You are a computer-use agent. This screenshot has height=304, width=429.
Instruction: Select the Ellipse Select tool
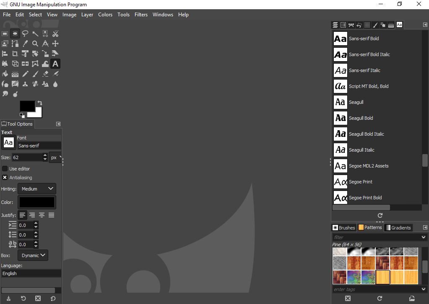click(15, 33)
